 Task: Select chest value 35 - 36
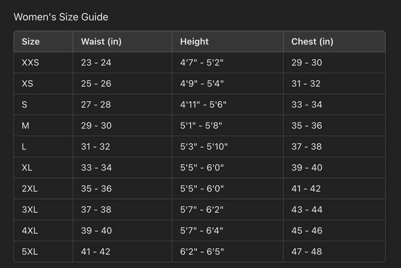[x=307, y=125]
